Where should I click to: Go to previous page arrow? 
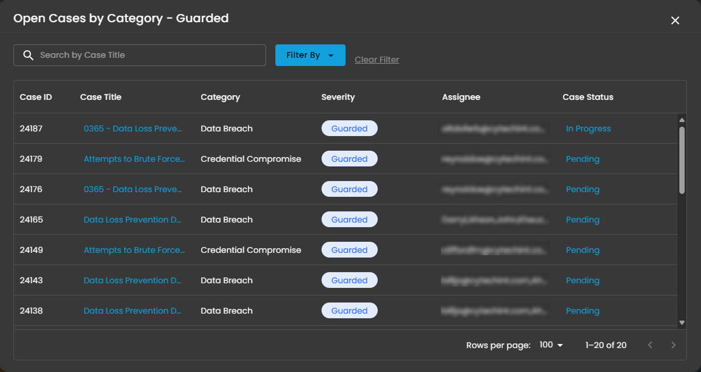pyautogui.click(x=650, y=345)
